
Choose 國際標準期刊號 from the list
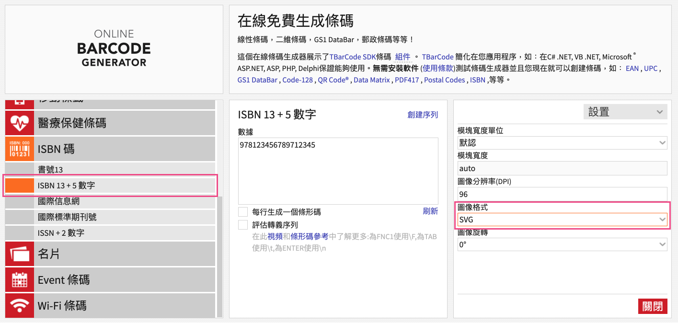tap(67, 217)
